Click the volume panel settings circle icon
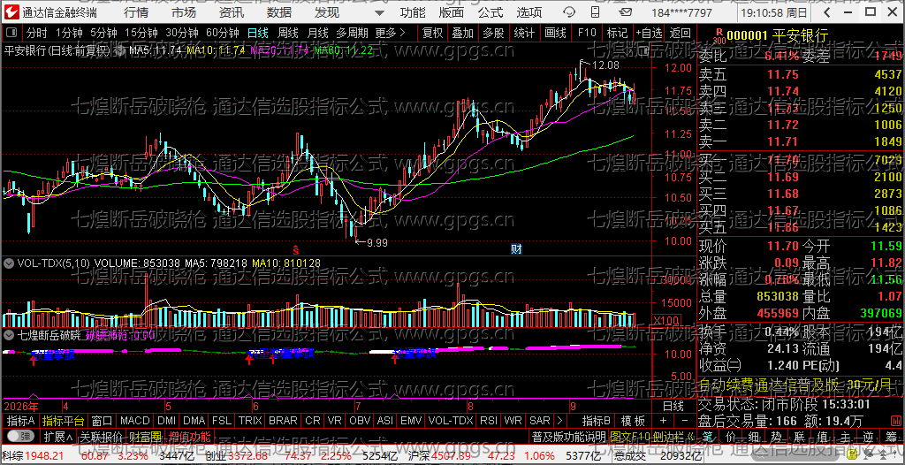Screen dimensions: 905x465 9,263
